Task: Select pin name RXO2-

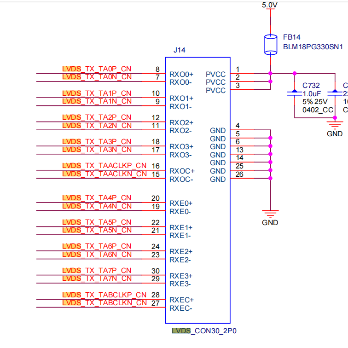Action: pyautogui.click(x=180, y=131)
